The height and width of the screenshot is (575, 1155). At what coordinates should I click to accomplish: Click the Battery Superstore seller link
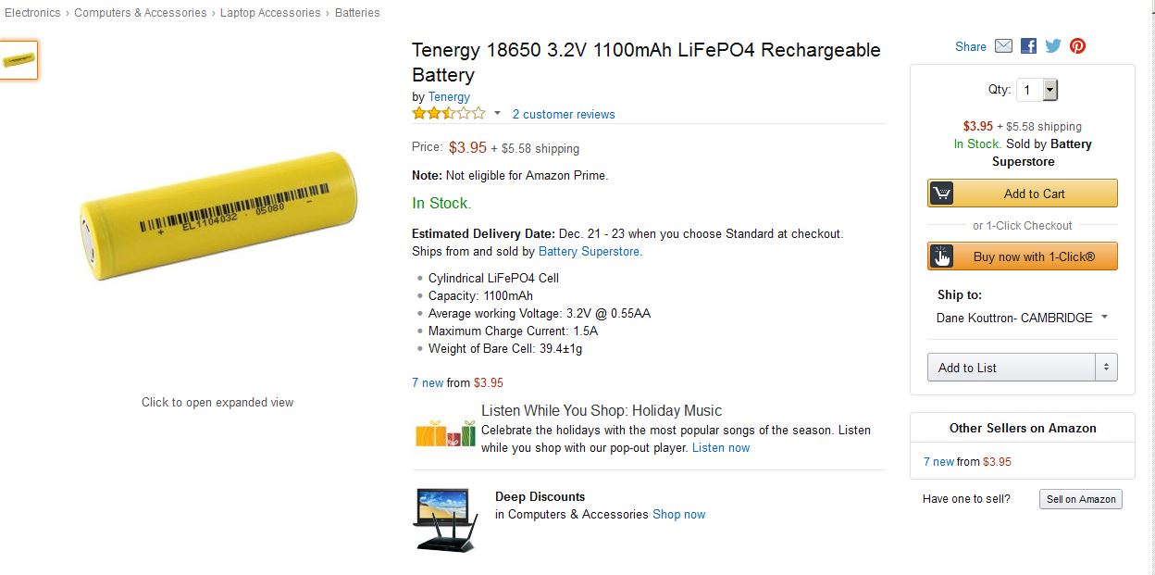click(589, 251)
